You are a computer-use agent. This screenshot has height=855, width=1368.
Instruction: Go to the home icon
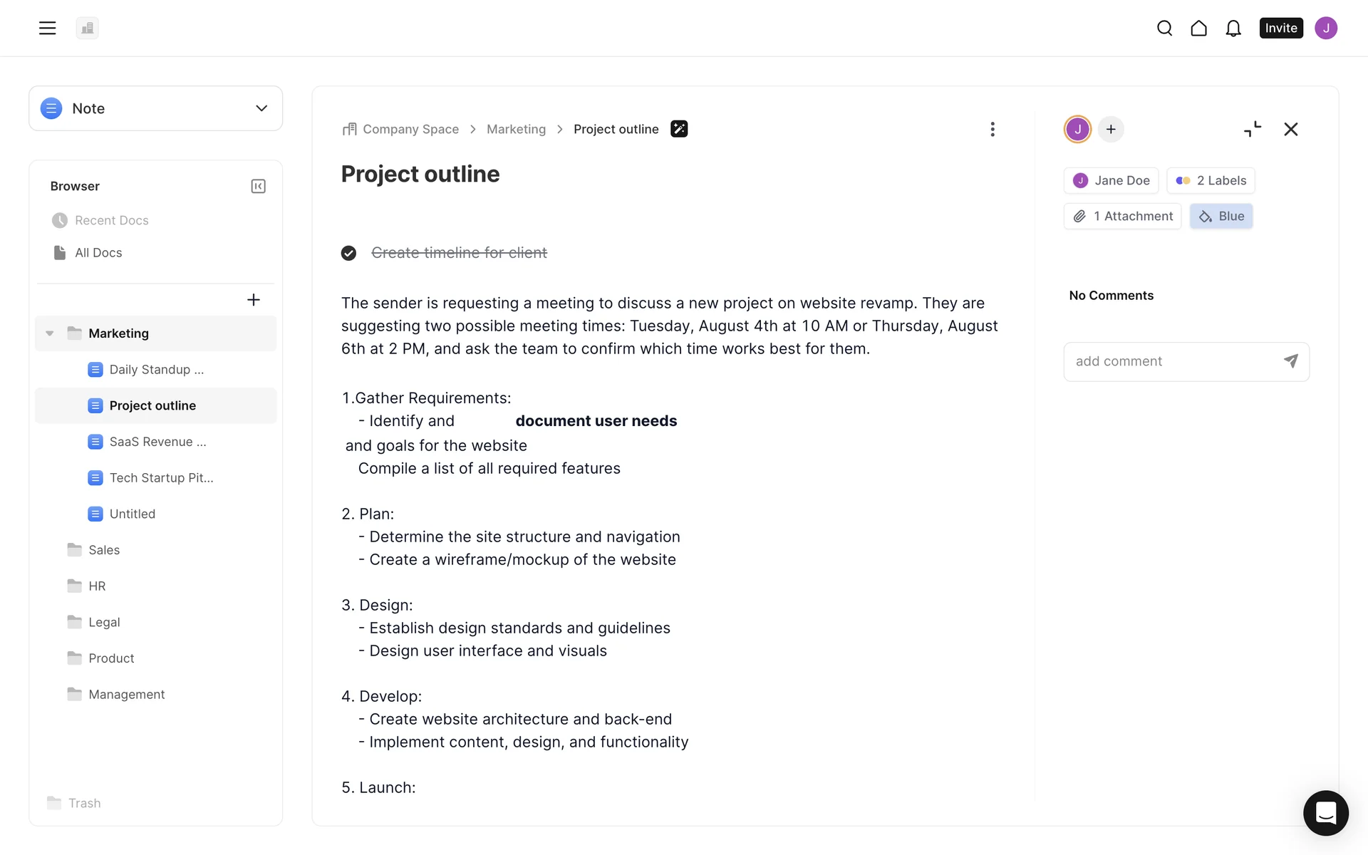pyautogui.click(x=1198, y=28)
